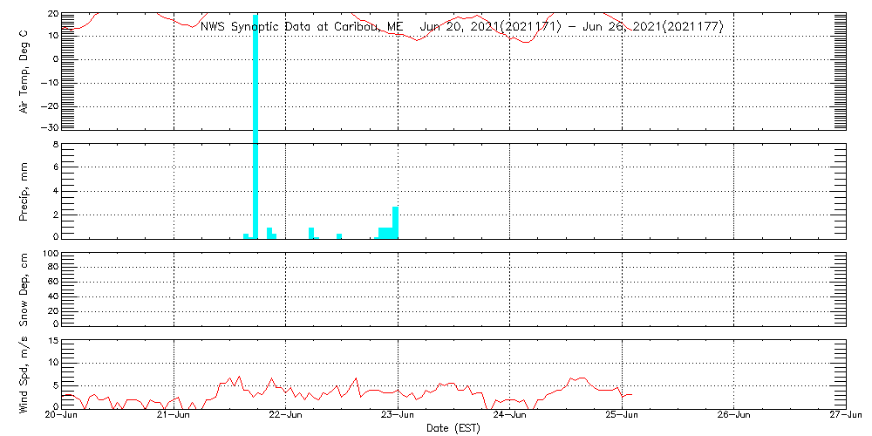Select the "26-Jun" date tick label
Viewport: 872px width, 436px height.
click(x=733, y=415)
